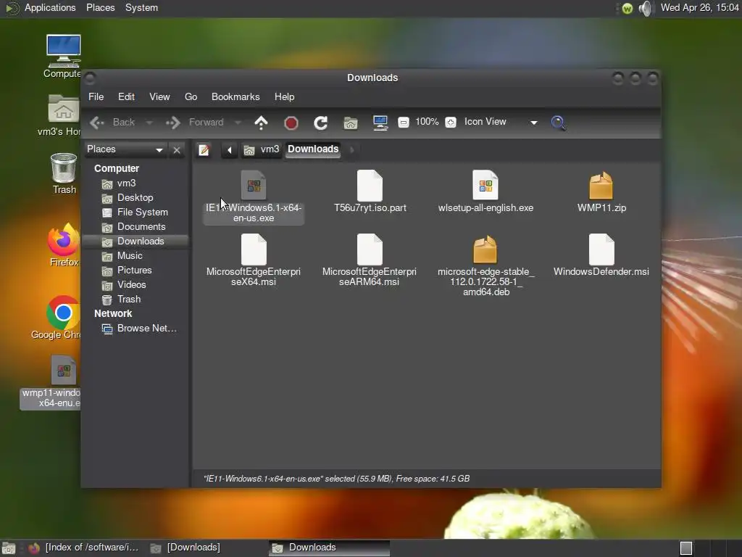Viewport: 742px width, 557px height.
Task: Select wlsetup-all-english.exe file
Action: (x=485, y=191)
